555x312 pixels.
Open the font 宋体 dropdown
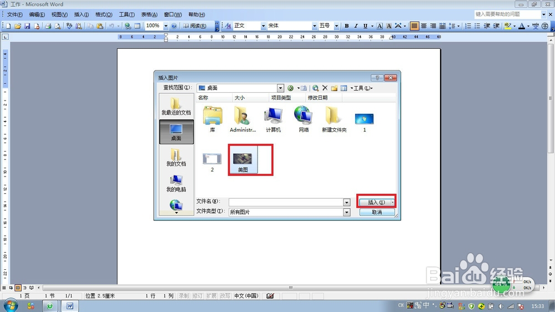pos(314,26)
